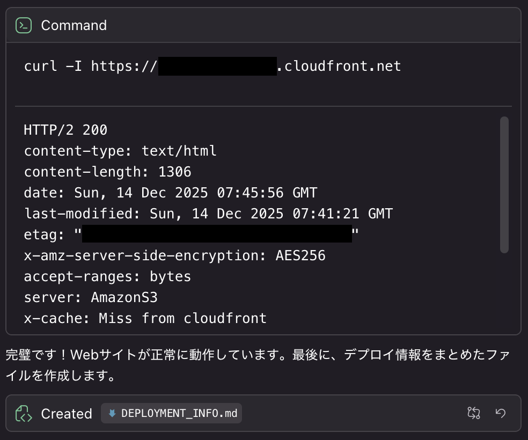Revert file creation with undo arrow icon
Screen dimensions: 528x440
pos(501,413)
